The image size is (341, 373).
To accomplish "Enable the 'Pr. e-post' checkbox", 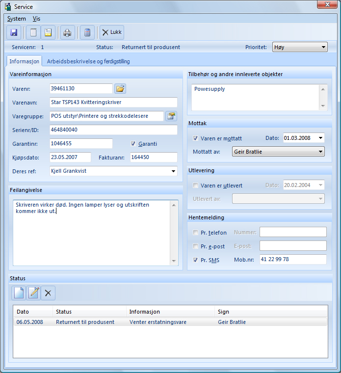I will tap(196, 246).
